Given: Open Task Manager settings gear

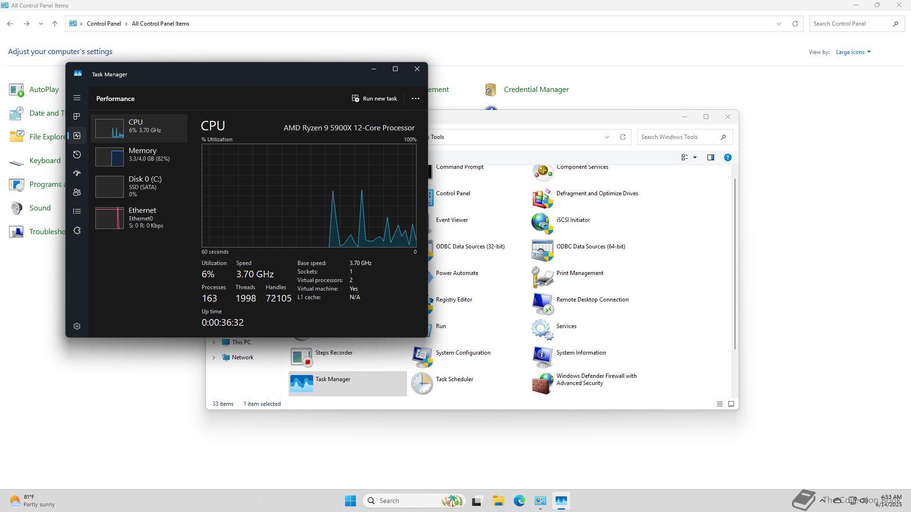Looking at the screenshot, I should point(77,326).
